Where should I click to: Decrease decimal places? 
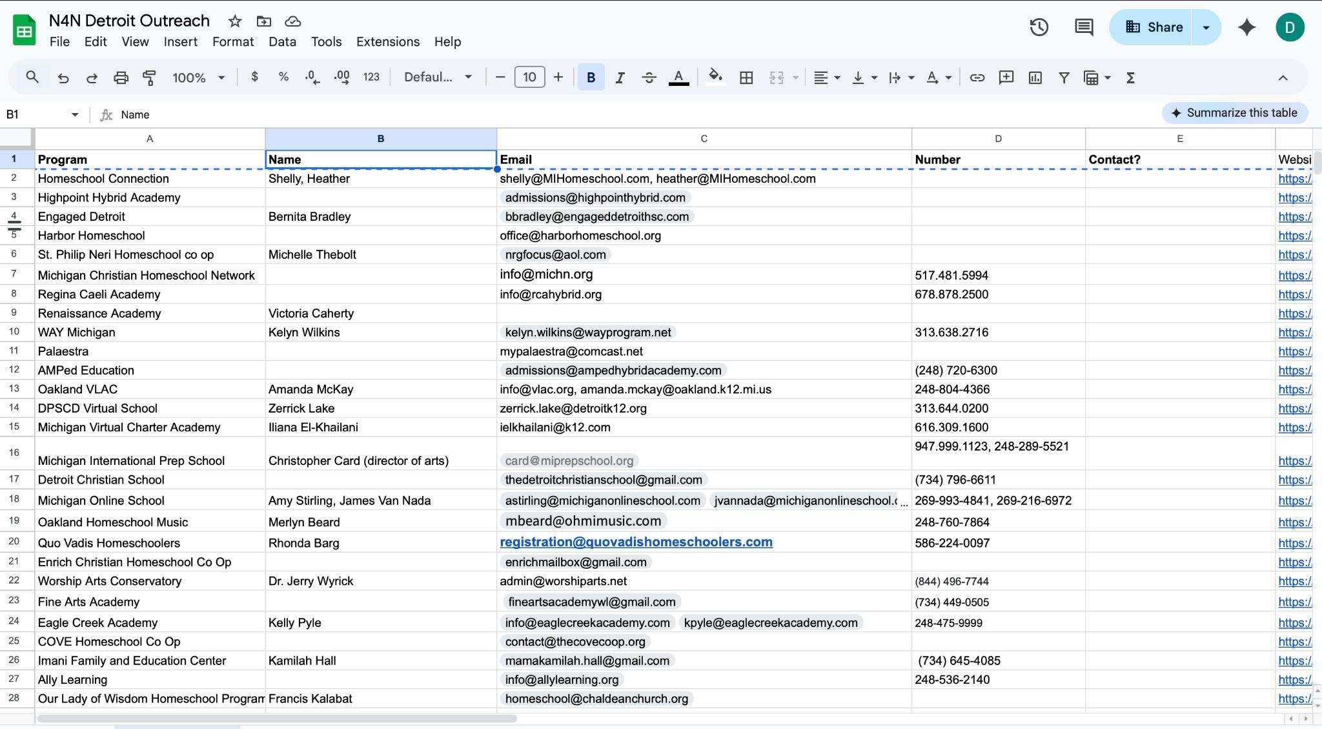coord(312,77)
